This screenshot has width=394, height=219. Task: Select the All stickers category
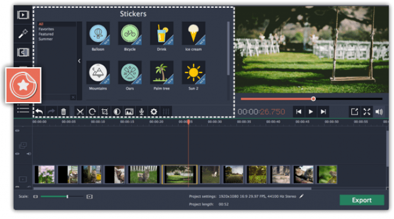tap(41, 24)
